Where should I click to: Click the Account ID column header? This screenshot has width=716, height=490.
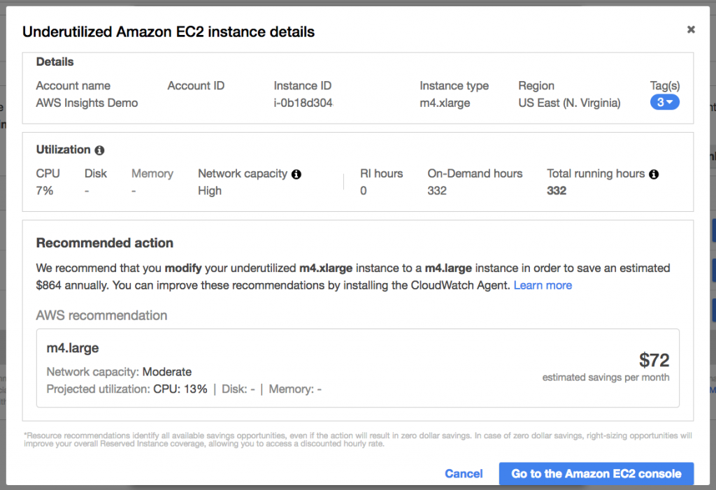196,86
